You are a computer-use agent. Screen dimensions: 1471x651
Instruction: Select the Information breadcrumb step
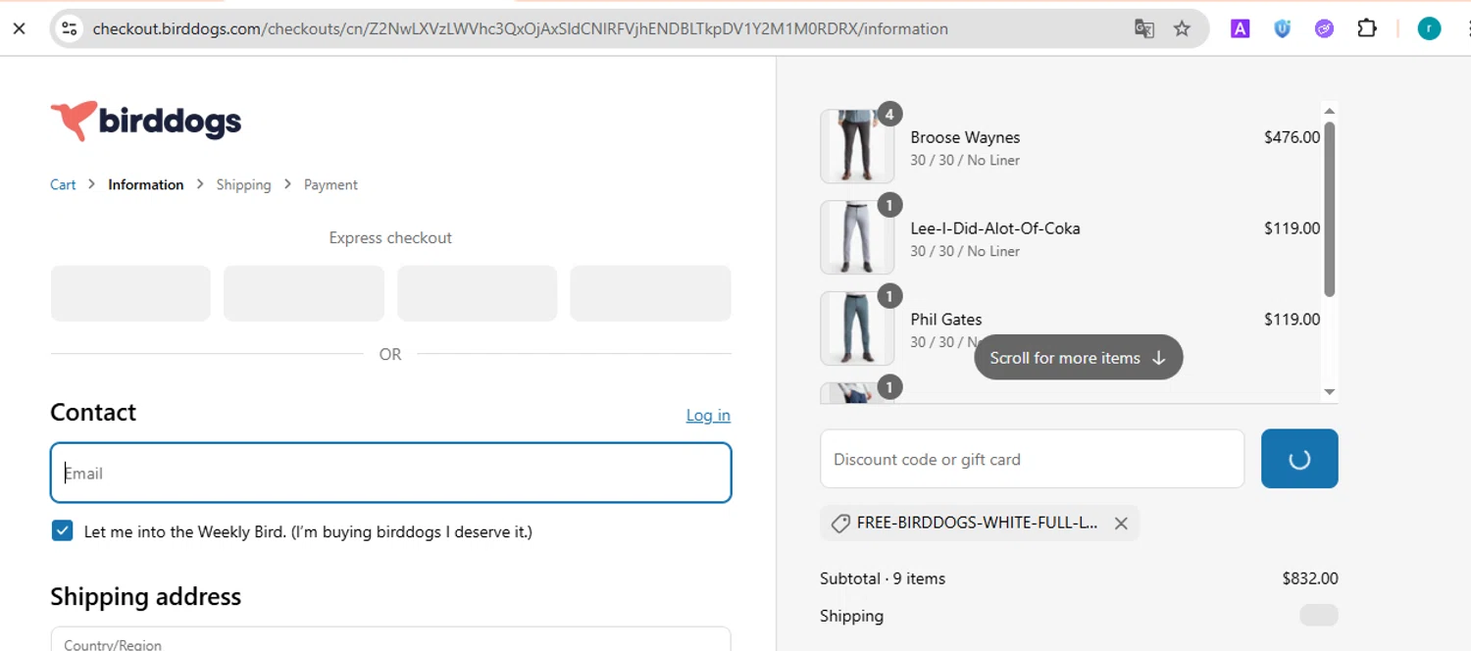pyautogui.click(x=146, y=184)
